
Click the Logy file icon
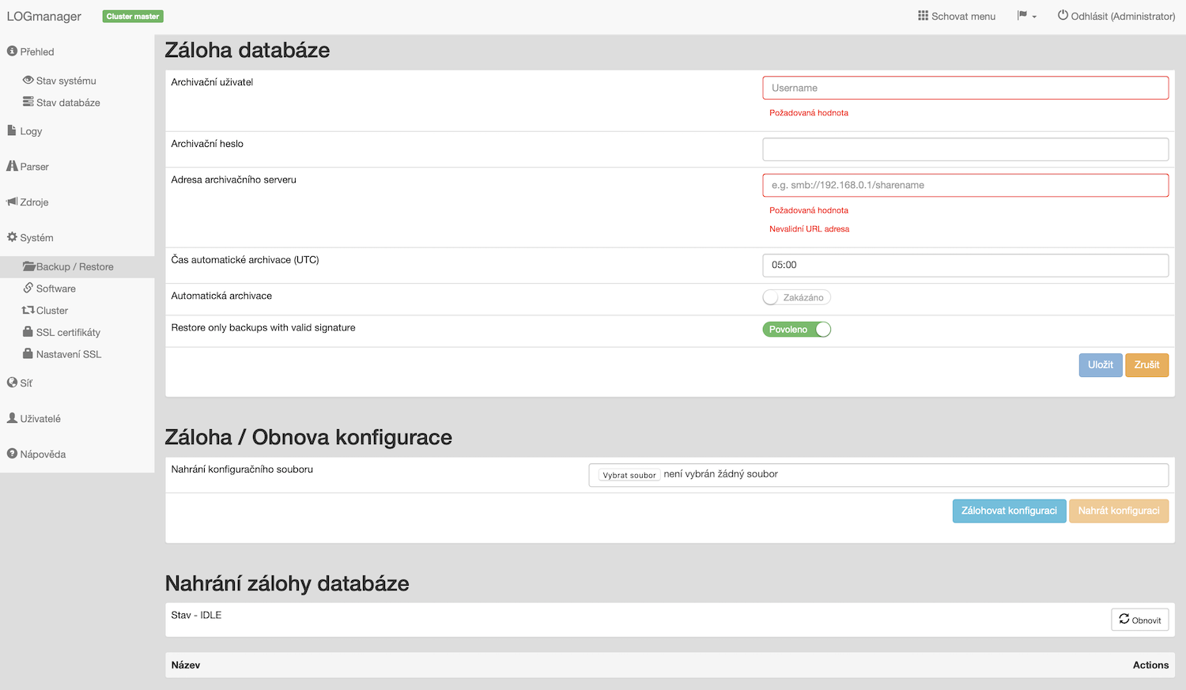pyautogui.click(x=12, y=130)
